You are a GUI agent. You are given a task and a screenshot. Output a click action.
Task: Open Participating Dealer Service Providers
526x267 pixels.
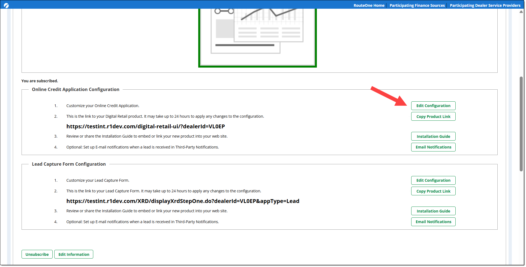pyautogui.click(x=485, y=5)
